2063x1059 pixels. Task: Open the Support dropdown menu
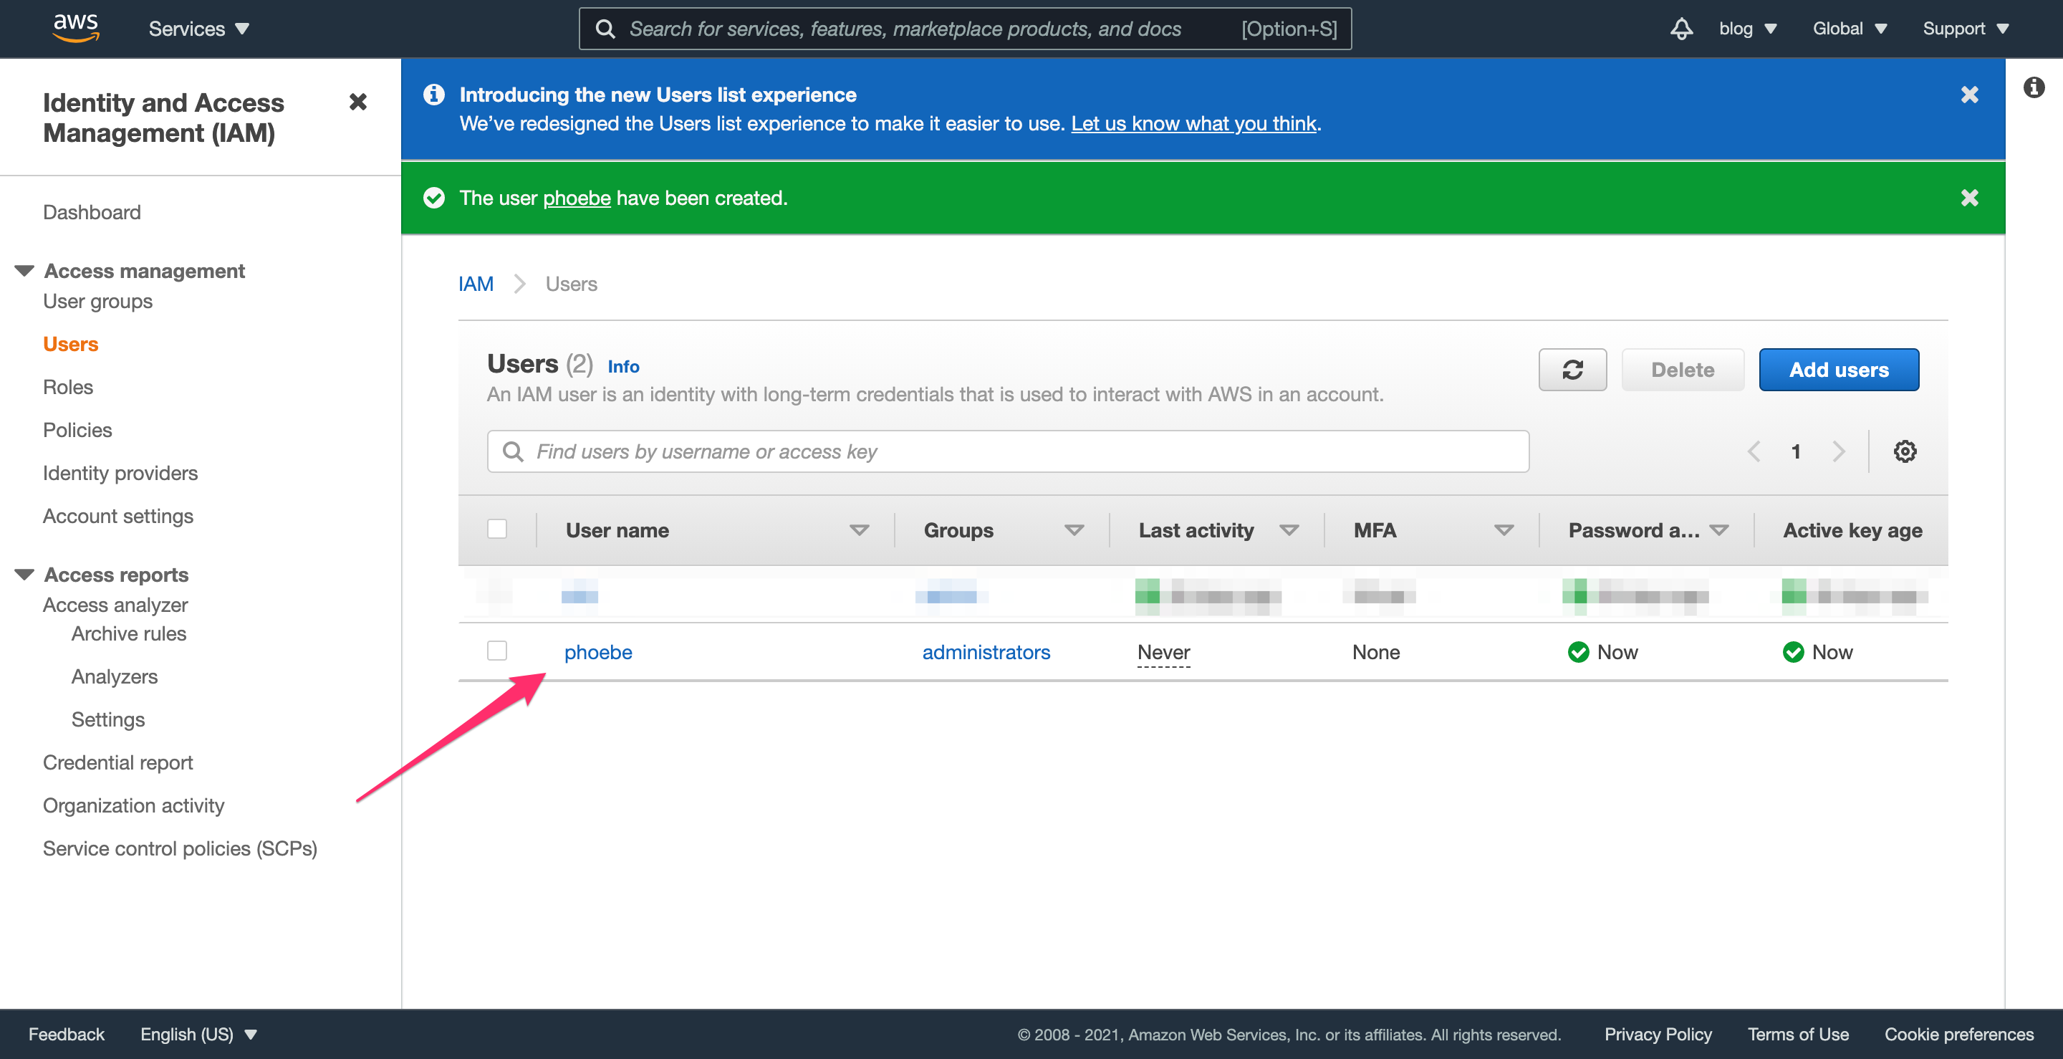(1966, 29)
